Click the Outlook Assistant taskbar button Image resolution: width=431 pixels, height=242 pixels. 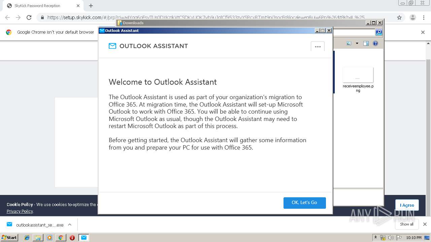coord(84,238)
